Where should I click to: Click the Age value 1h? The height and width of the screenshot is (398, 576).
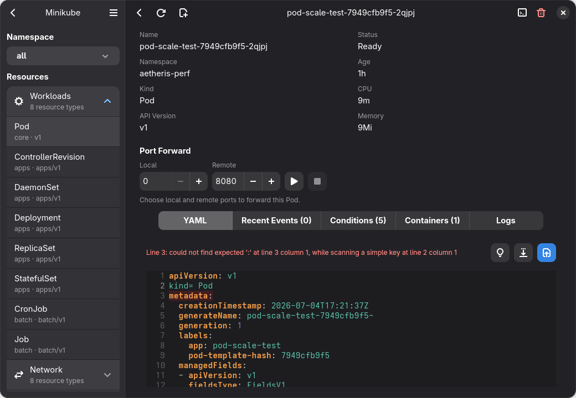(x=362, y=74)
